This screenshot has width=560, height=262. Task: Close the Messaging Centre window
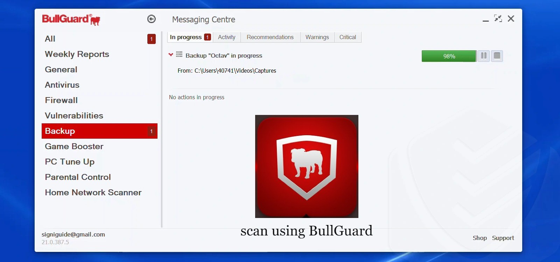coord(511,19)
